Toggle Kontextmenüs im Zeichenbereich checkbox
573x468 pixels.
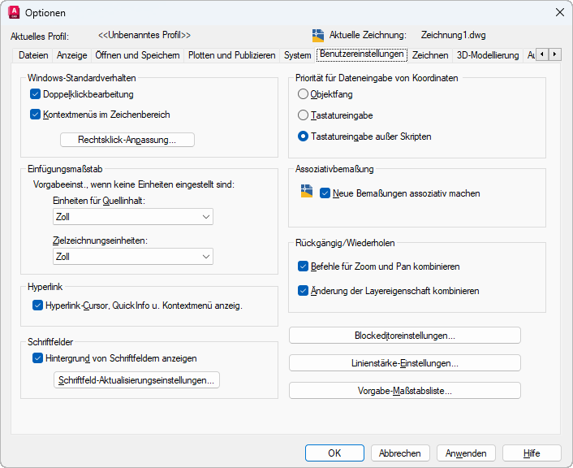click(x=36, y=115)
